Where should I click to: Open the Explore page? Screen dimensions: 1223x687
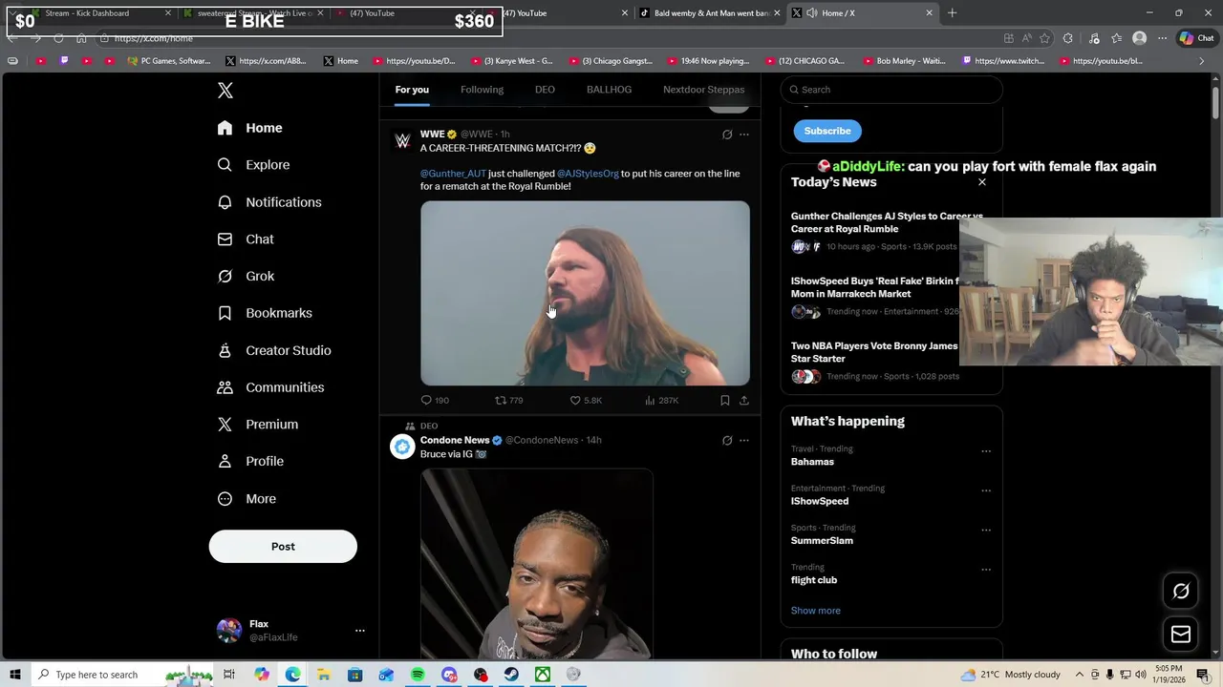[254, 165]
